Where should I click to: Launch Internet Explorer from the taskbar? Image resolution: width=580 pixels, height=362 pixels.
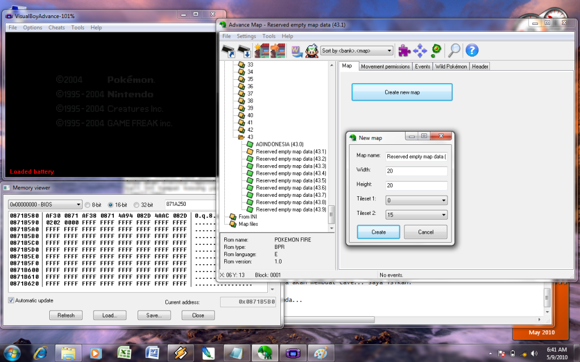tap(40, 353)
